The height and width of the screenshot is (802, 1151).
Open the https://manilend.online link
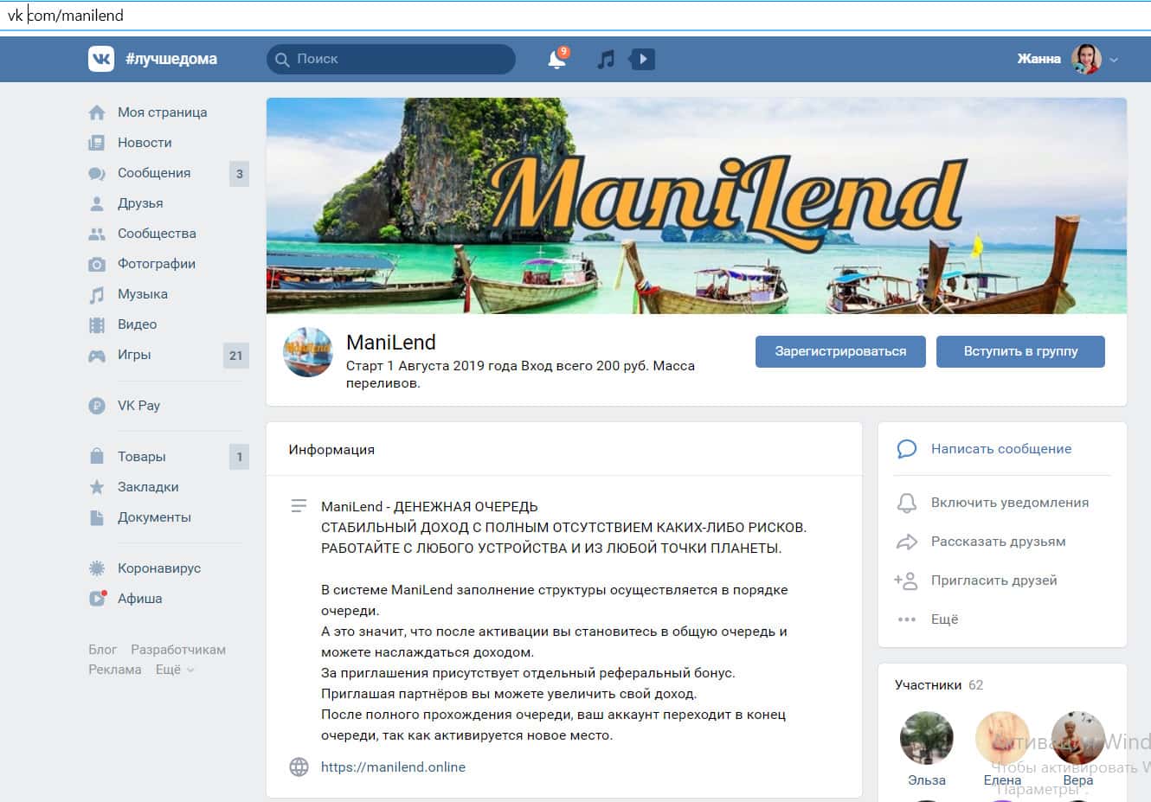(x=393, y=767)
